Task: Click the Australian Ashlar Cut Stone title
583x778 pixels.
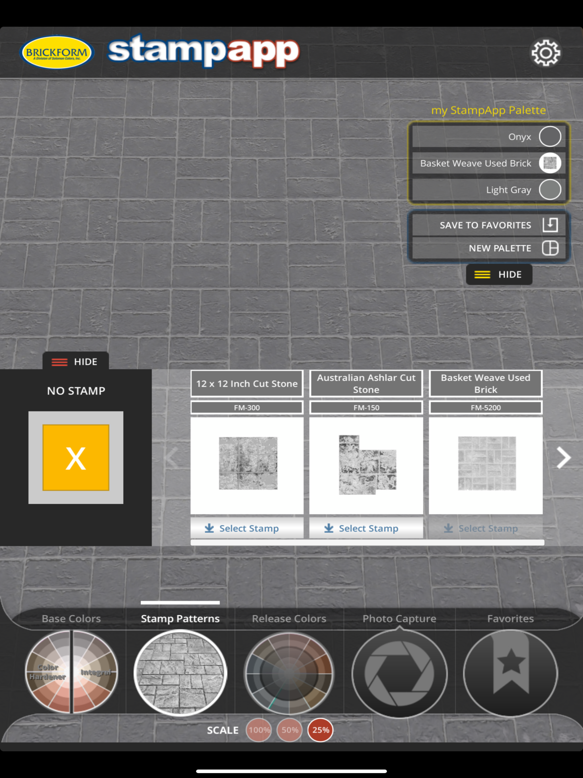Action: (366, 383)
